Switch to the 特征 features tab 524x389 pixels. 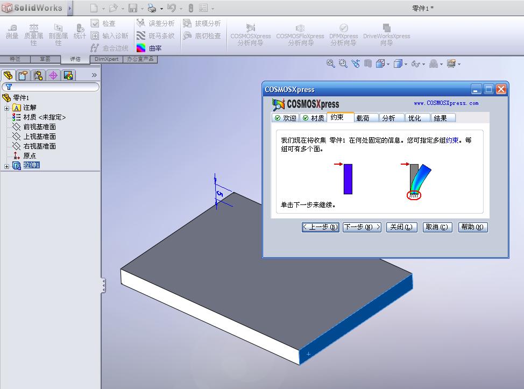pos(15,59)
